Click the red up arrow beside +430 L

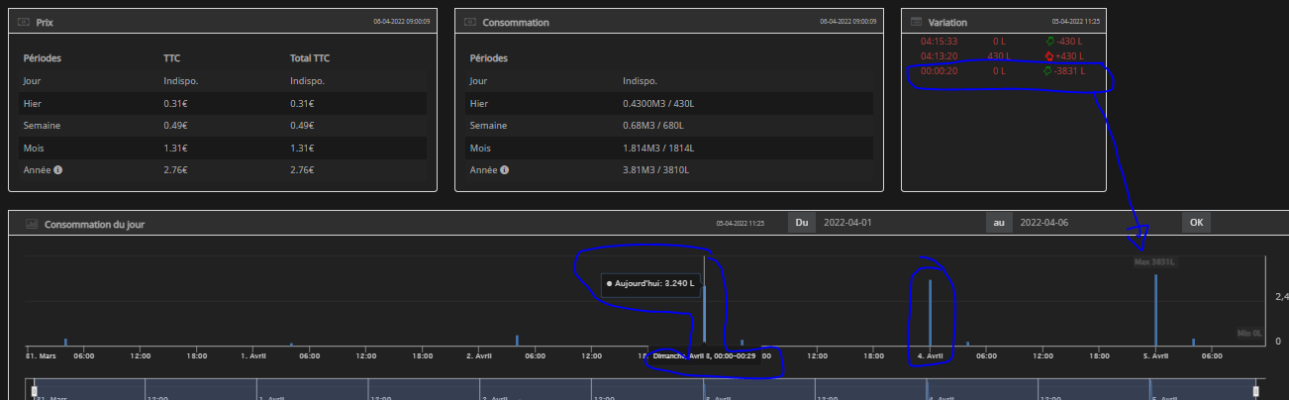pos(1049,56)
